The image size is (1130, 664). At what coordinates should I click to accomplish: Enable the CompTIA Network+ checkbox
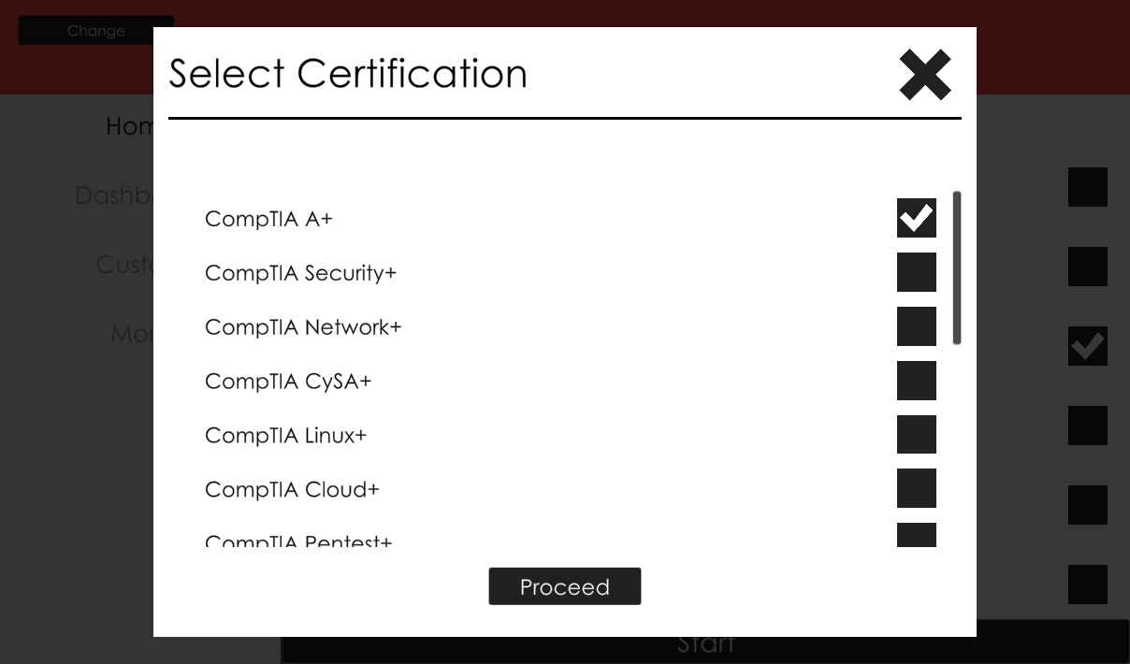(916, 326)
